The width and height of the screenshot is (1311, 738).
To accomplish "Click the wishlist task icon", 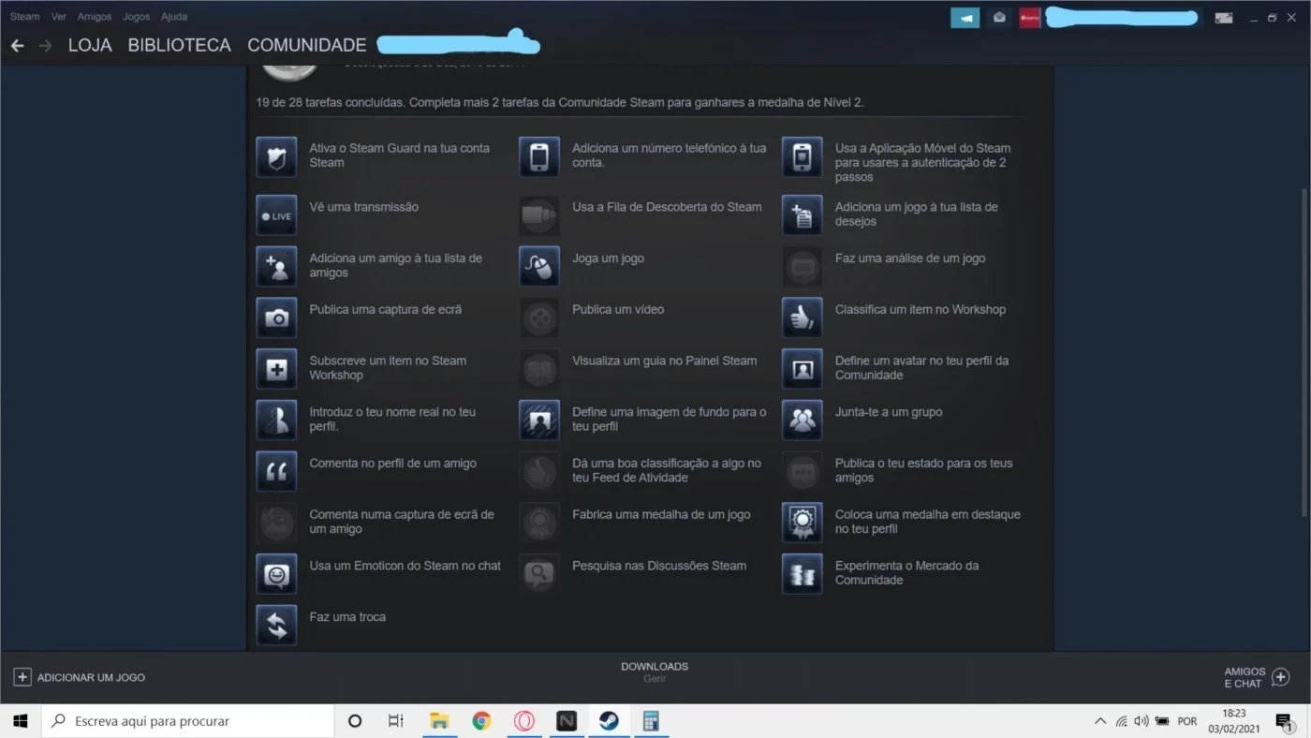I will pos(803,215).
